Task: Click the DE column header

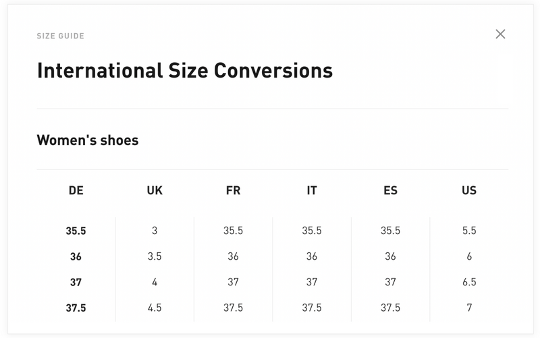Action: [76, 191]
